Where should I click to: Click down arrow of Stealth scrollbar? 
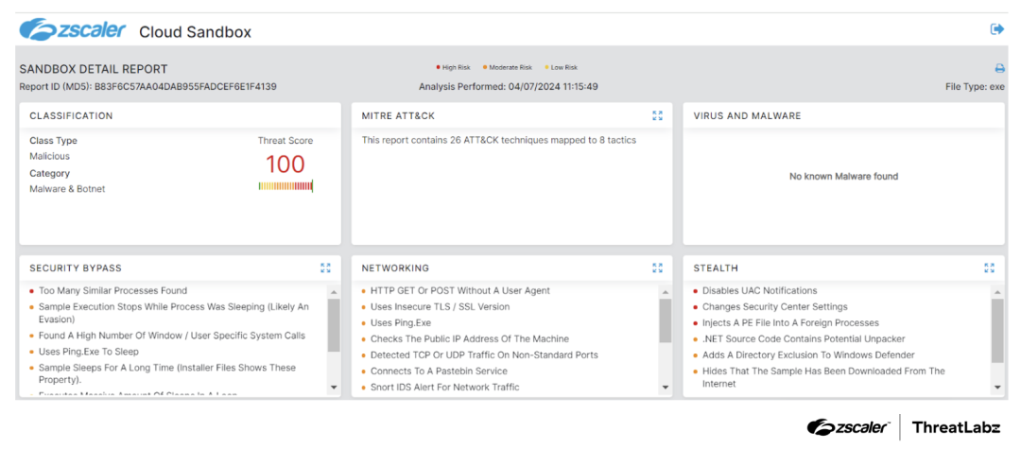point(997,388)
